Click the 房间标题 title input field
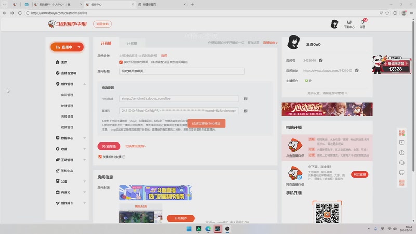Image resolution: width=416 pixels, height=234 pixels. coord(181,71)
